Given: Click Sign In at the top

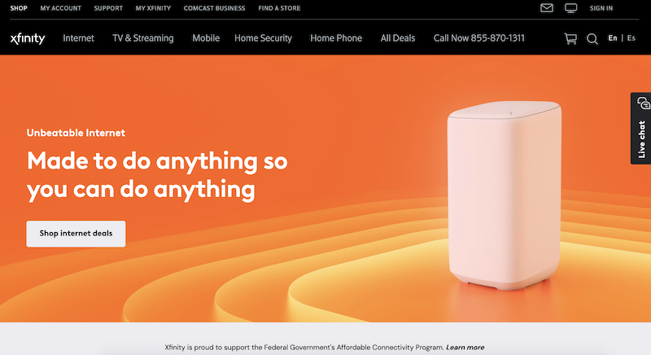Looking at the screenshot, I should point(601,8).
